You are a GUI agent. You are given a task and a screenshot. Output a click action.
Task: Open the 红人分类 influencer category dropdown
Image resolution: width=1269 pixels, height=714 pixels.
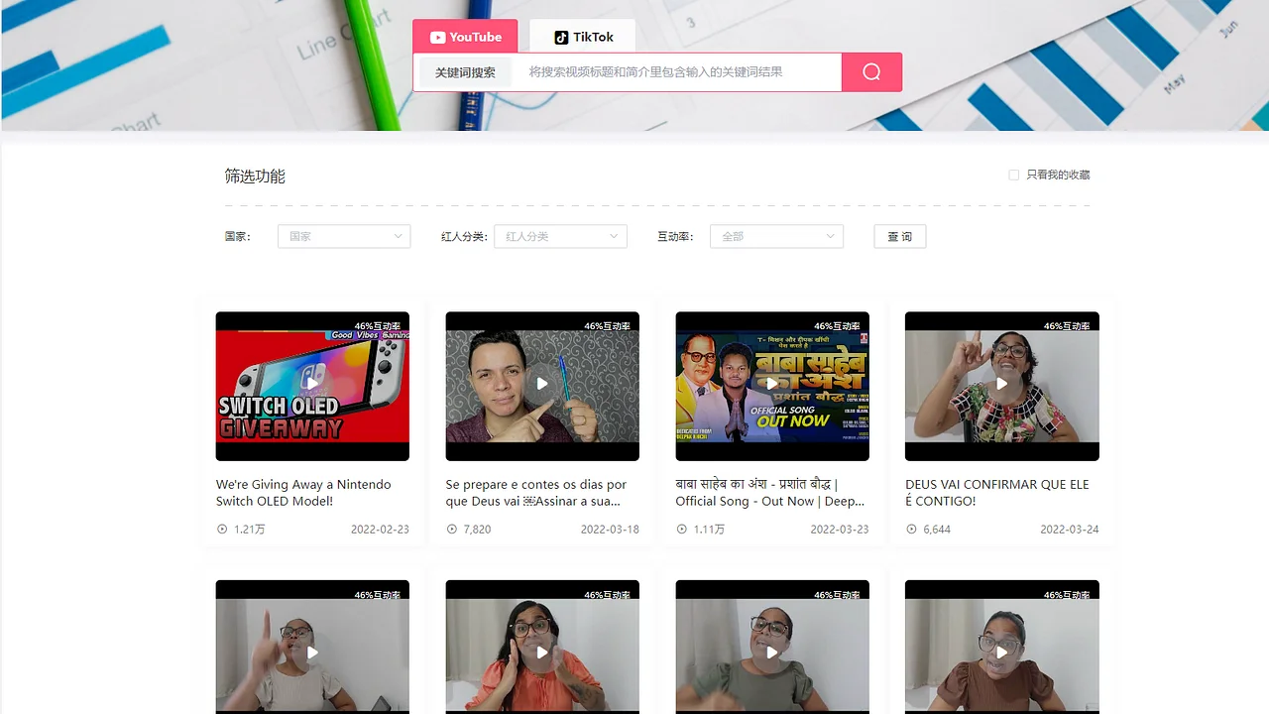point(560,236)
